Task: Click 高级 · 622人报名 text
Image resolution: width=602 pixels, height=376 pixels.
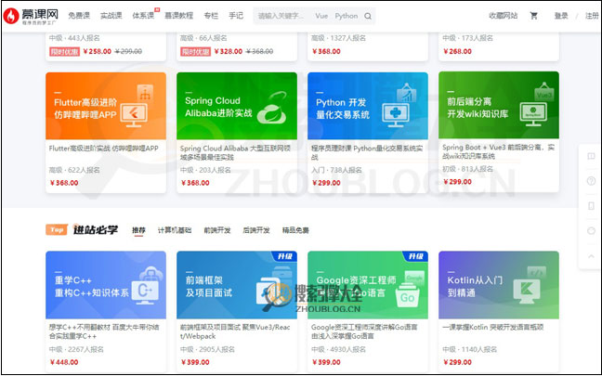Action: coord(74,170)
